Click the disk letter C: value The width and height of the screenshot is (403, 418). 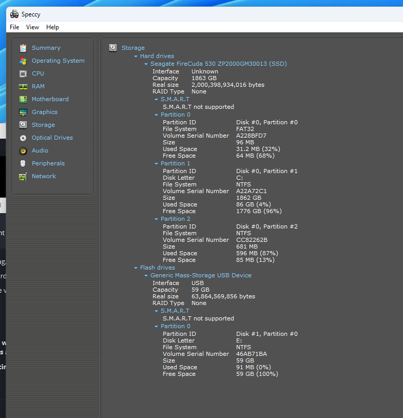239,178
